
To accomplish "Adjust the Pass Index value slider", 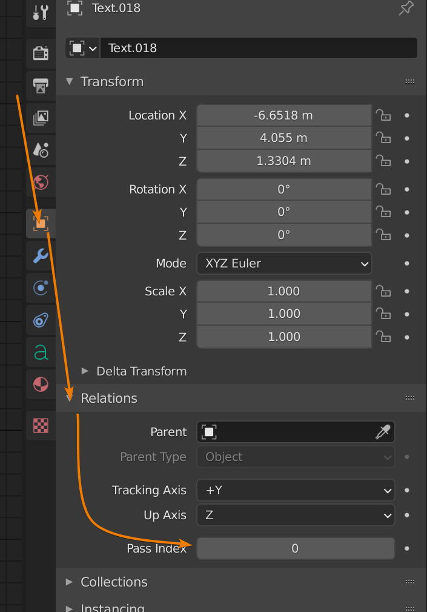I will coord(296,548).
